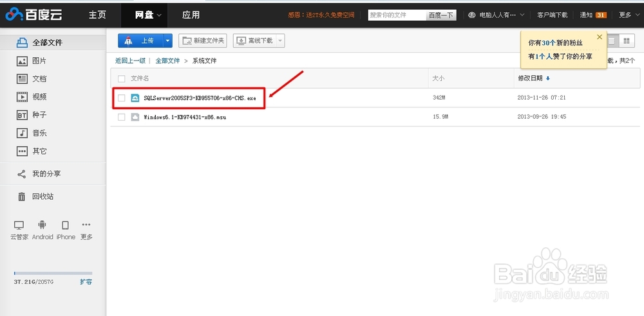The height and width of the screenshot is (316, 644).
Task: Click the 更多 clients ellipsis icon
Action: tap(86, 224)
